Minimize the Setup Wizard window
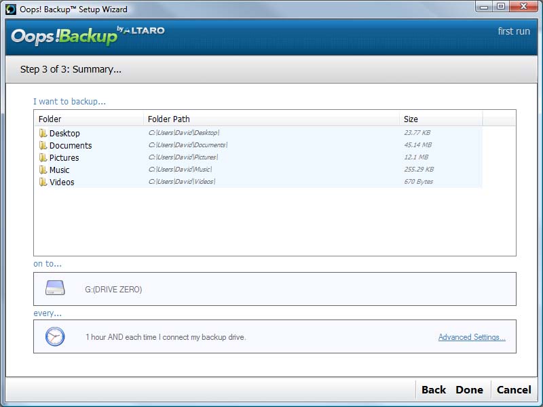Viewport: 543px width, 407px height. tap(484, 7)
